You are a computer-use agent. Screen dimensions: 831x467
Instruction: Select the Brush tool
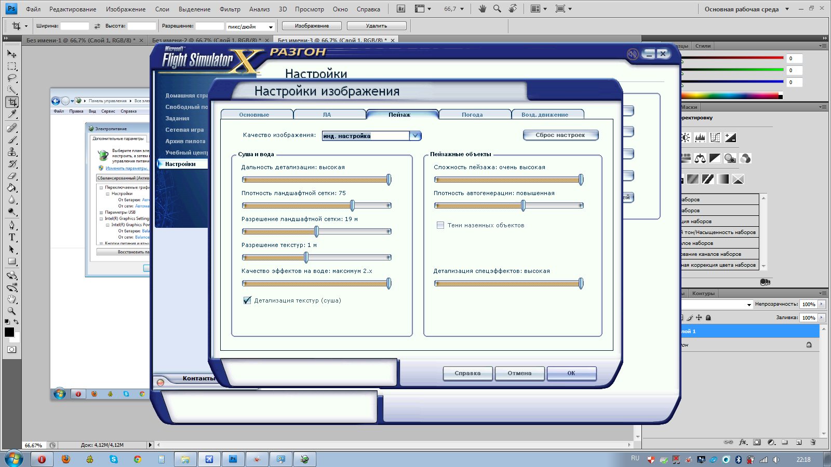tap(11, 140)
